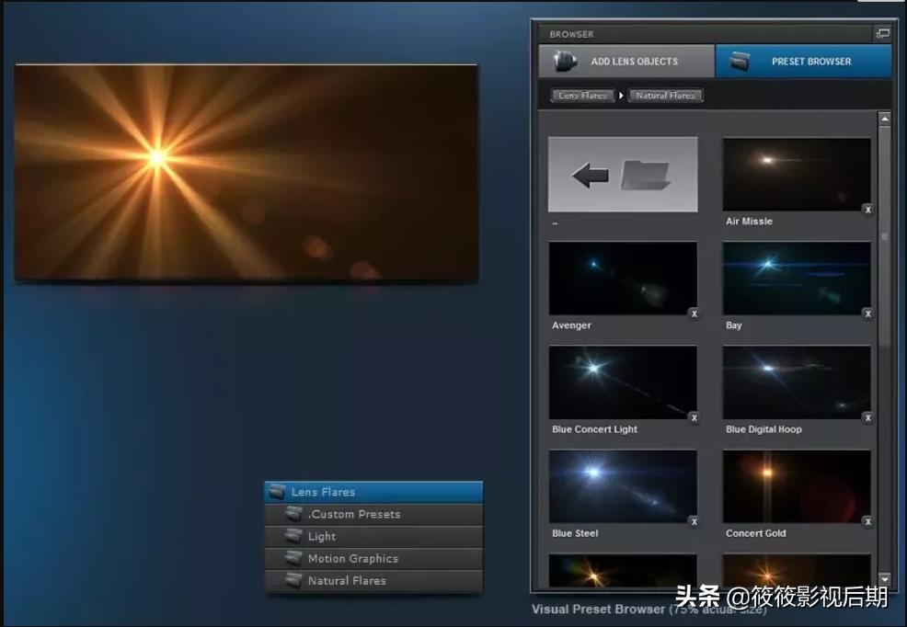Click X icon on Blue Digital Hoop
This screenshot has width=907, height=627.
click(867, 417)
